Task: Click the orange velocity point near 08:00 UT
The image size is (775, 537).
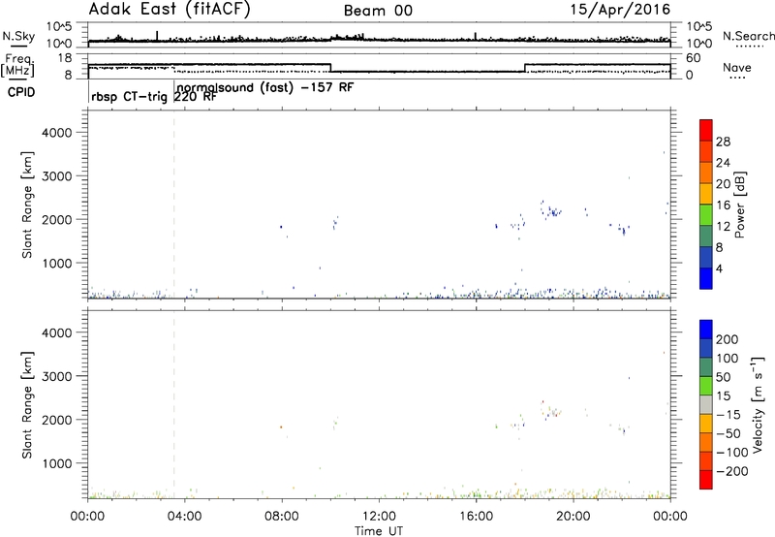Action: (x=281, y=426)
